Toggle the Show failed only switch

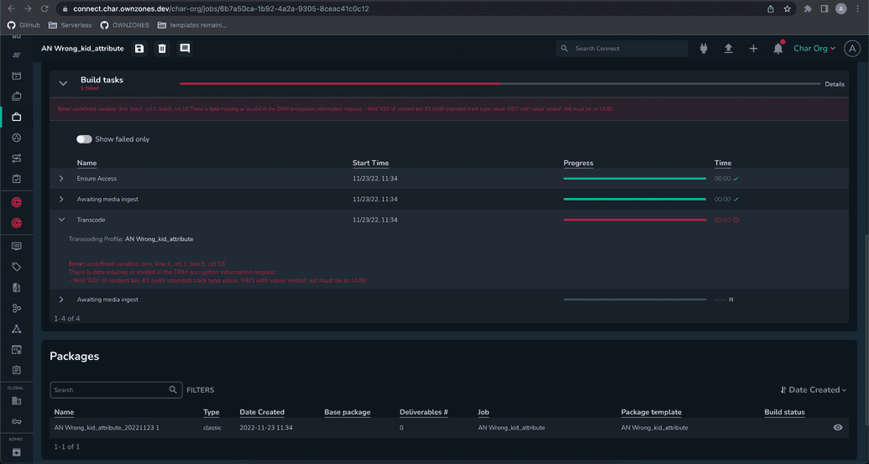(84, 139)
